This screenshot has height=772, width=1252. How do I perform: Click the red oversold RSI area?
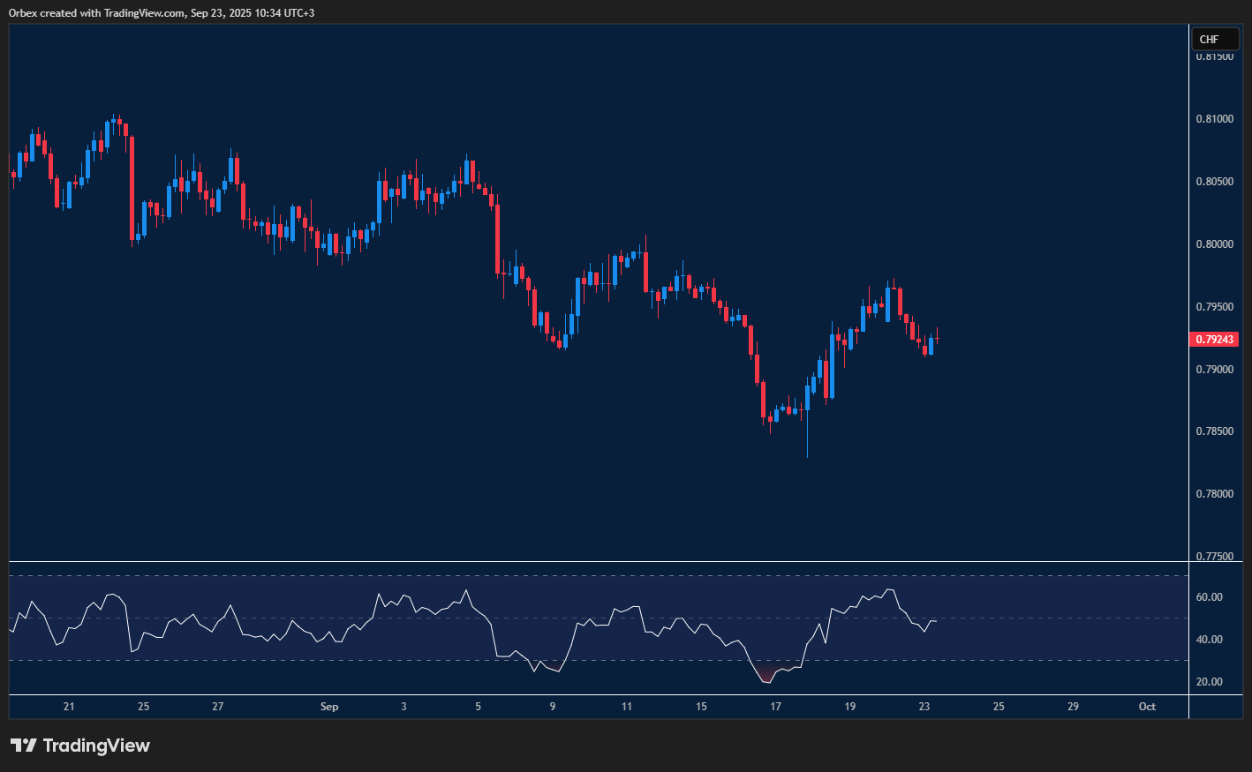point(766,674)
